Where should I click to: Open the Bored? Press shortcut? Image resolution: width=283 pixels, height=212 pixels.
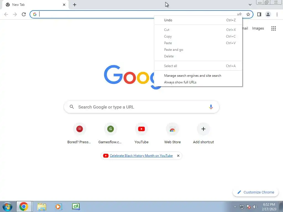79,134
